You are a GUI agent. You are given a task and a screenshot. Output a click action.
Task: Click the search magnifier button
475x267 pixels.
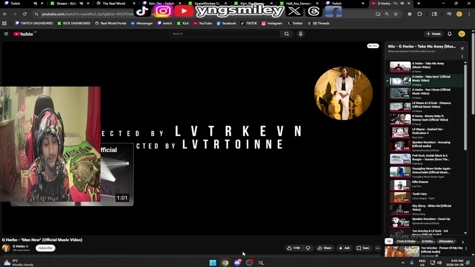286,34
